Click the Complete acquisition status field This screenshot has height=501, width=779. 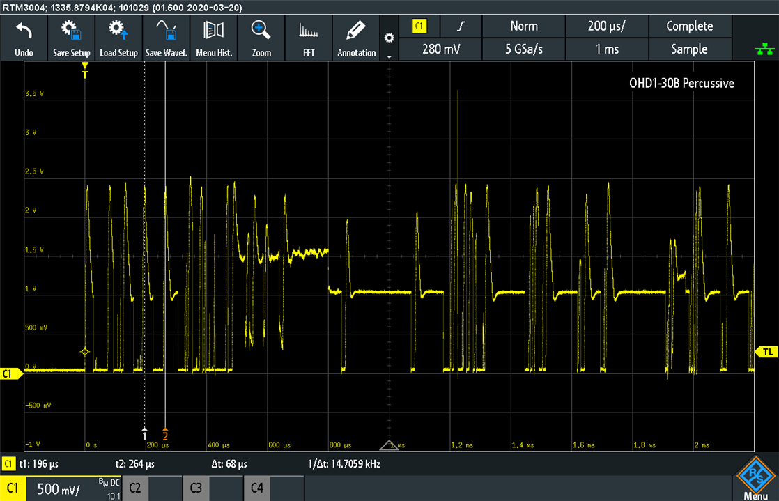[x=690, y=26]
